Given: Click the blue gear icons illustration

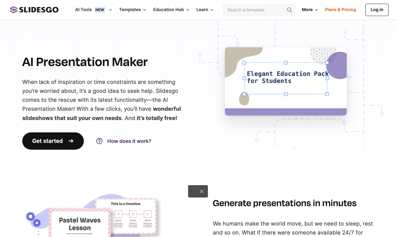Looking at the screenshot, I should click(x=33, y=219).
